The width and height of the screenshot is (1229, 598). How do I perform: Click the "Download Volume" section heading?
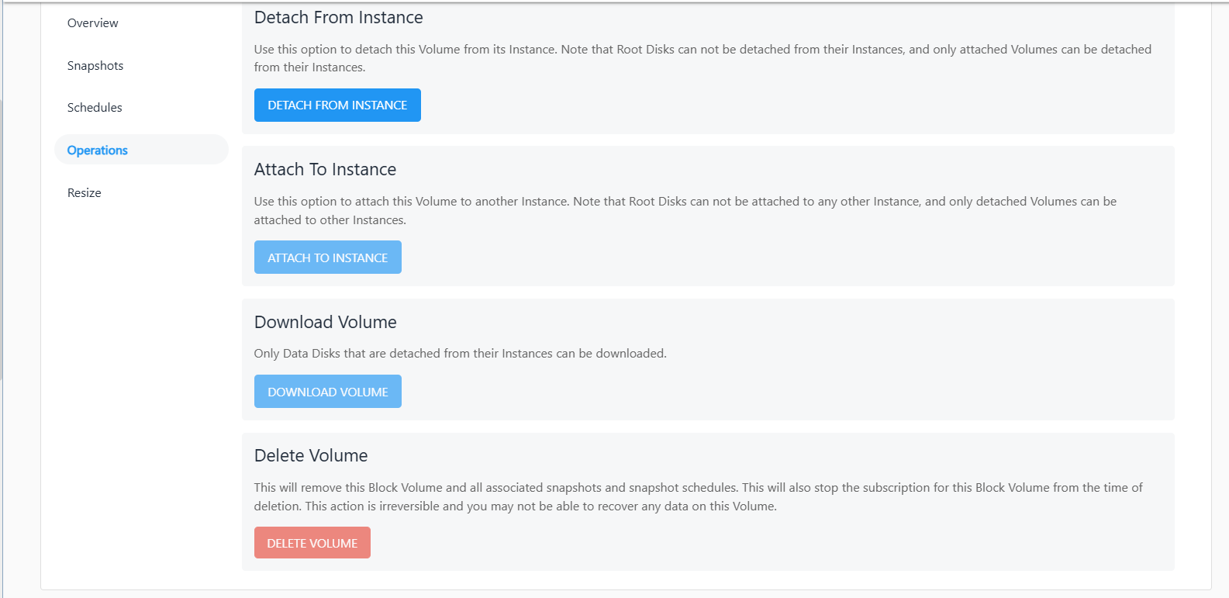325,323
